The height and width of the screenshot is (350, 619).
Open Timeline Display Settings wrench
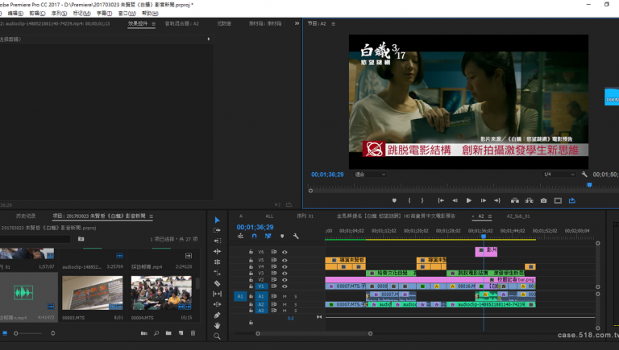[x=296, y=236]
